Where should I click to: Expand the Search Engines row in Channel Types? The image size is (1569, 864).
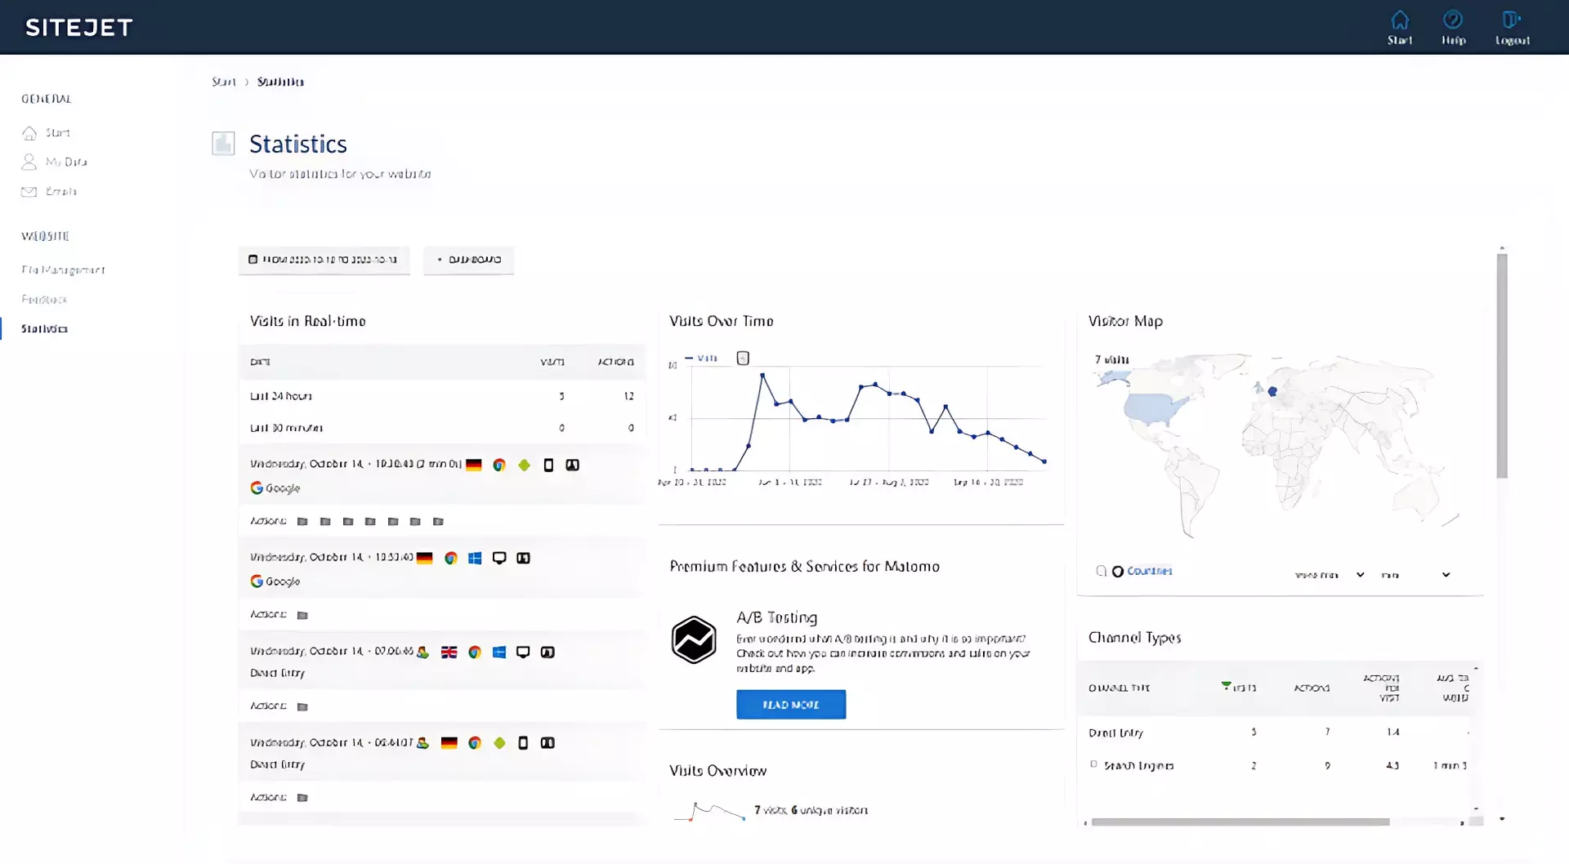click(x=1094, y=765)
